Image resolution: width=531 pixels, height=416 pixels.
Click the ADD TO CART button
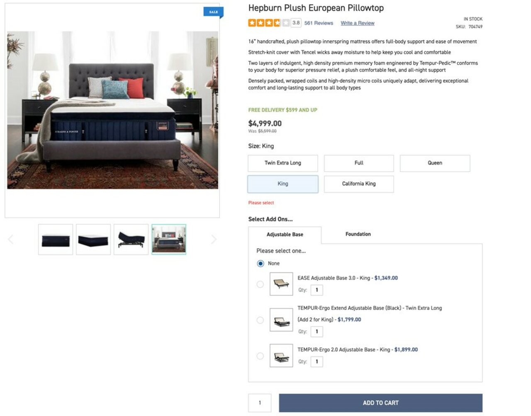pyautogui.click(x=380, y=403)
